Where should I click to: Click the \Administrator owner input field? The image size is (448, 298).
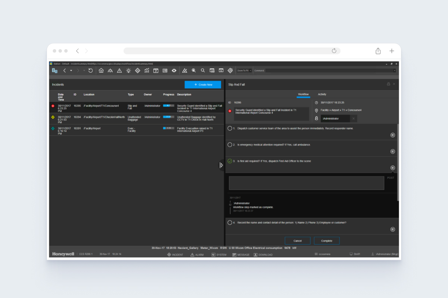335,118
